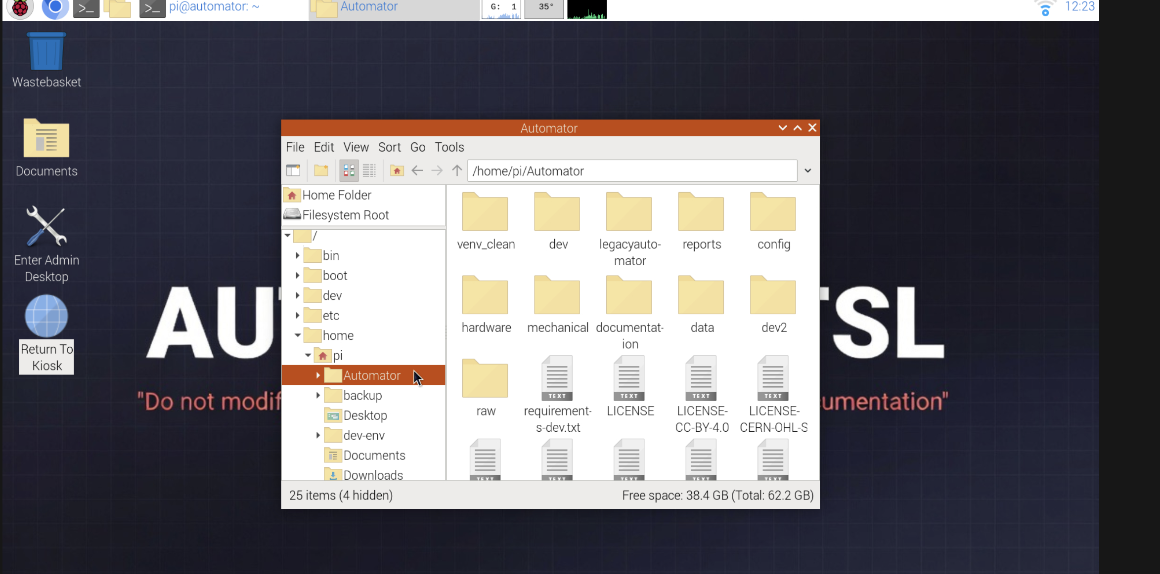The height and width of the screenshot is (574, 1160).
Task: Select the dev2 folder
Action: (x=773, y=305)
